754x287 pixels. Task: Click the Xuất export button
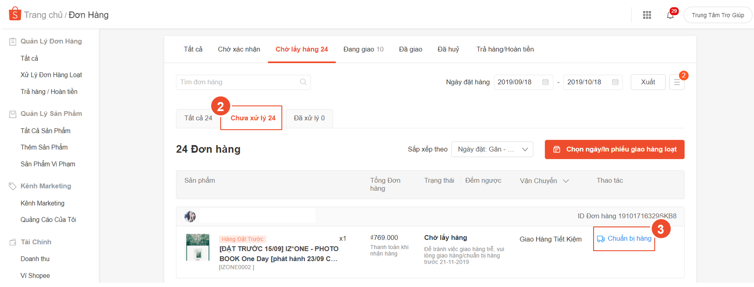[x=648, y=82]
